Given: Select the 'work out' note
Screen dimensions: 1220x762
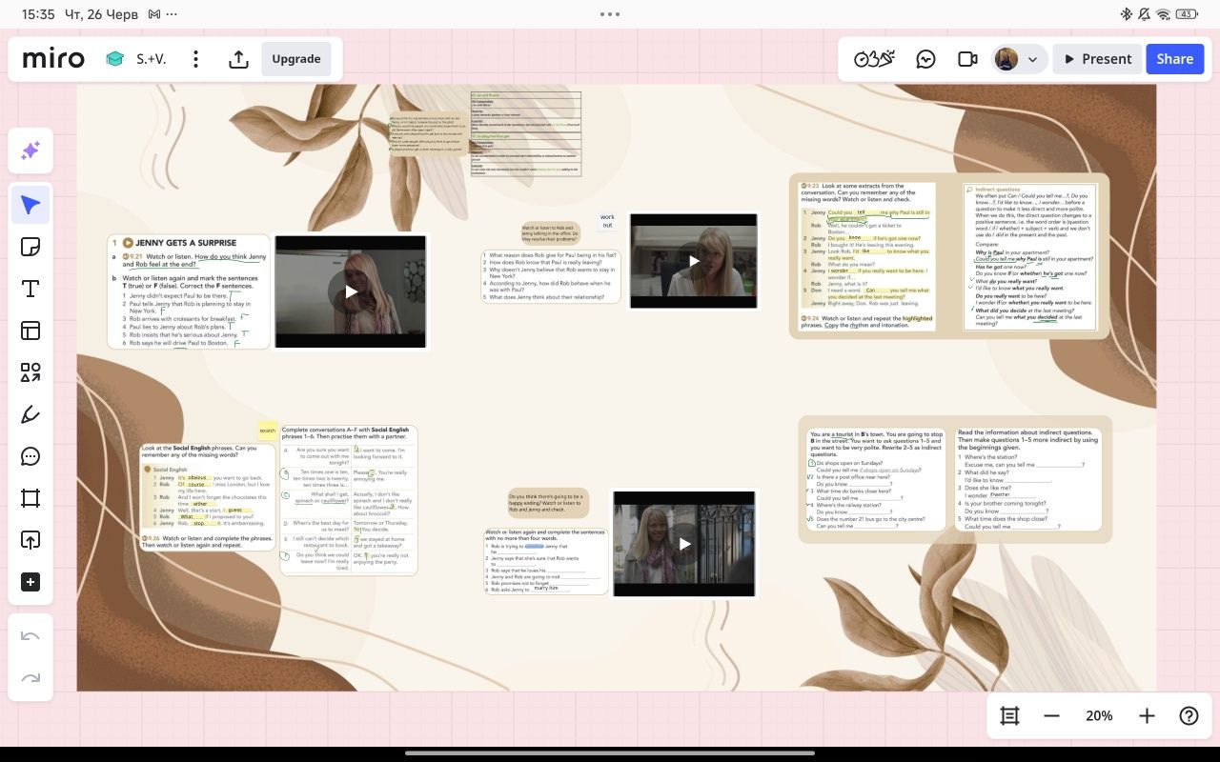Looking at the screenshot, I should [x=607, y=221].
